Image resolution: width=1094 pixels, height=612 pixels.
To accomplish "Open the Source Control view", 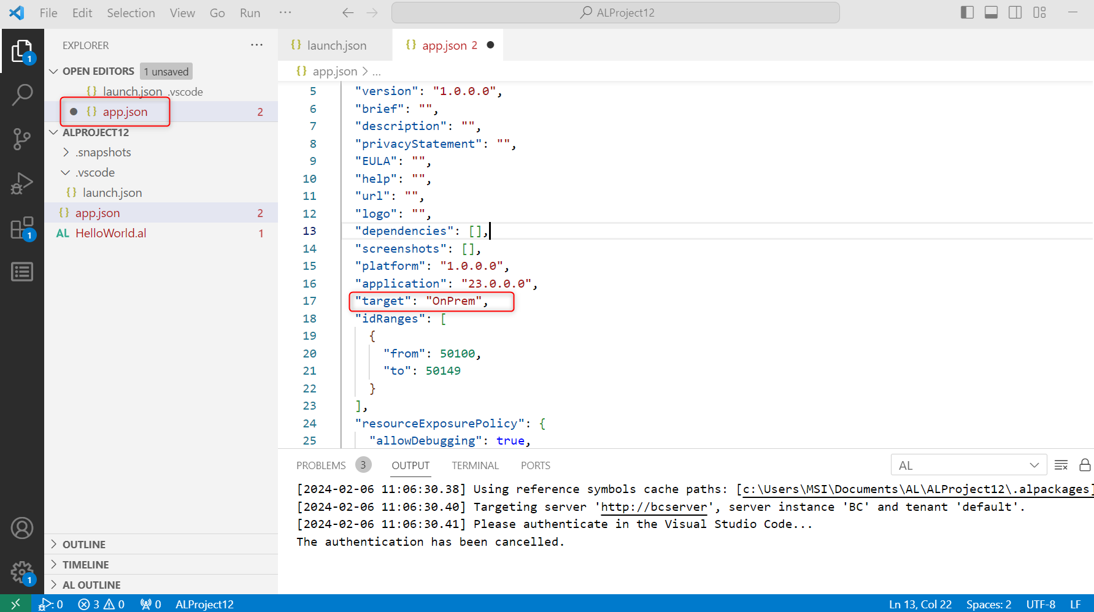I will 22,139.
